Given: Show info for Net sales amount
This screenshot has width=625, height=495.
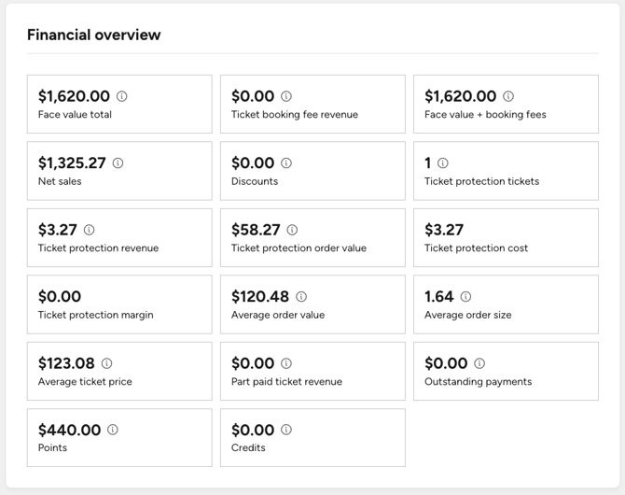Looking at the screenshot, I should point(118,163).
